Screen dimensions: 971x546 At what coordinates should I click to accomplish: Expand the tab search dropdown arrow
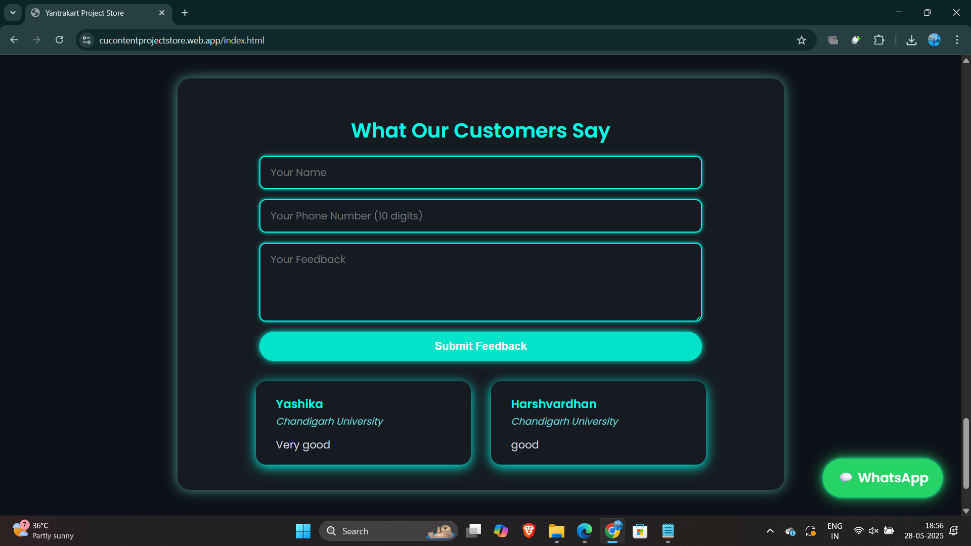(x=13, y=13)
